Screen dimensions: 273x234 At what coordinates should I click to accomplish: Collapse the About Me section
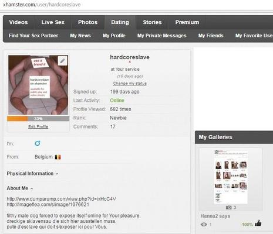click(x=20, y=188)
